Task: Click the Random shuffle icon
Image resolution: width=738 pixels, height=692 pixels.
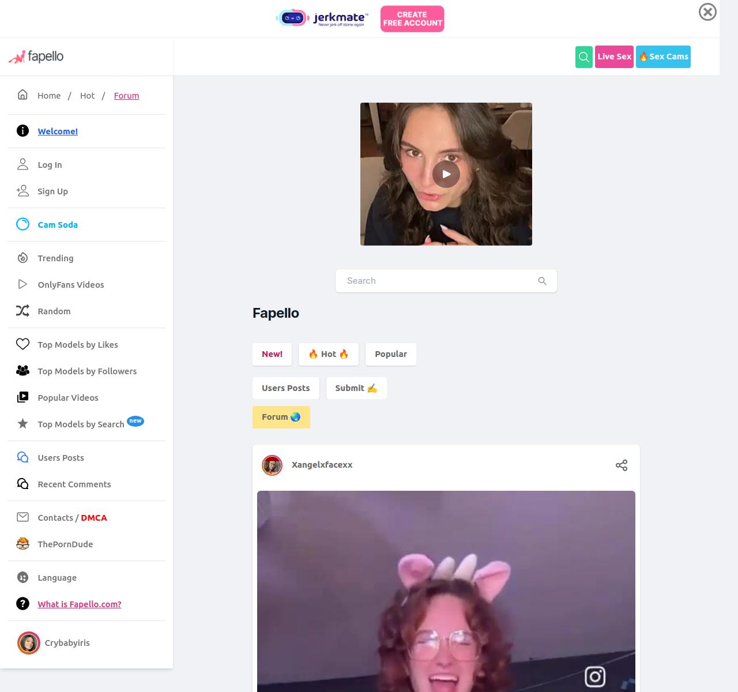Action: 22,311
